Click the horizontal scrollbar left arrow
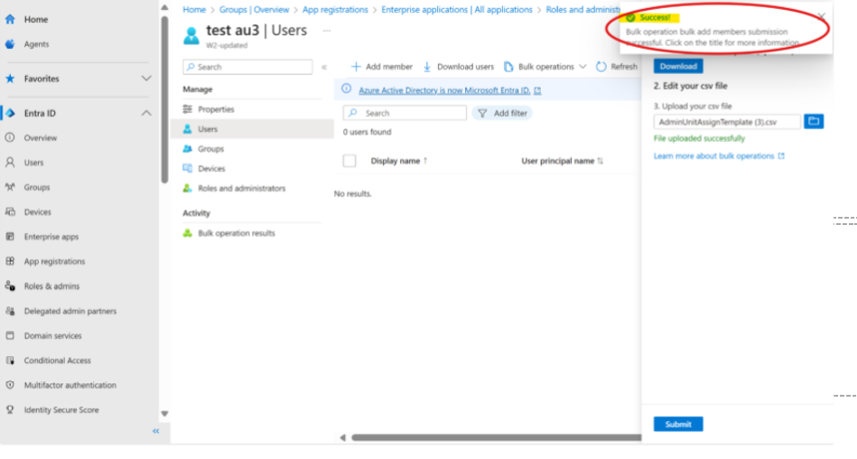 [x=342, y=437]
